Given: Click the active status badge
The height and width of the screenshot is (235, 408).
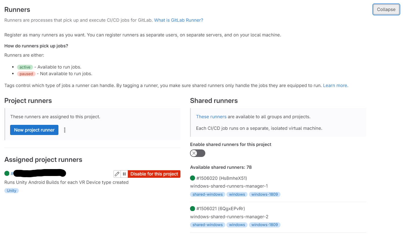Looking at the screenshot, I should click(25, 67).
